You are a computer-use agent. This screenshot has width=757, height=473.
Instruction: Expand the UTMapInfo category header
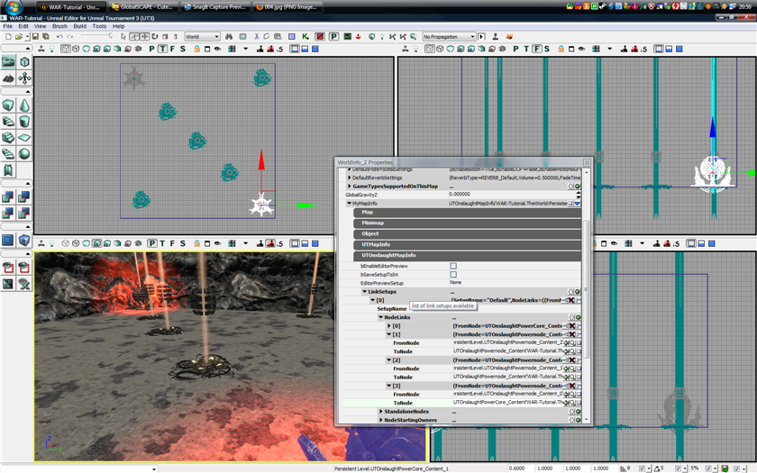click(x=468, y=245)
